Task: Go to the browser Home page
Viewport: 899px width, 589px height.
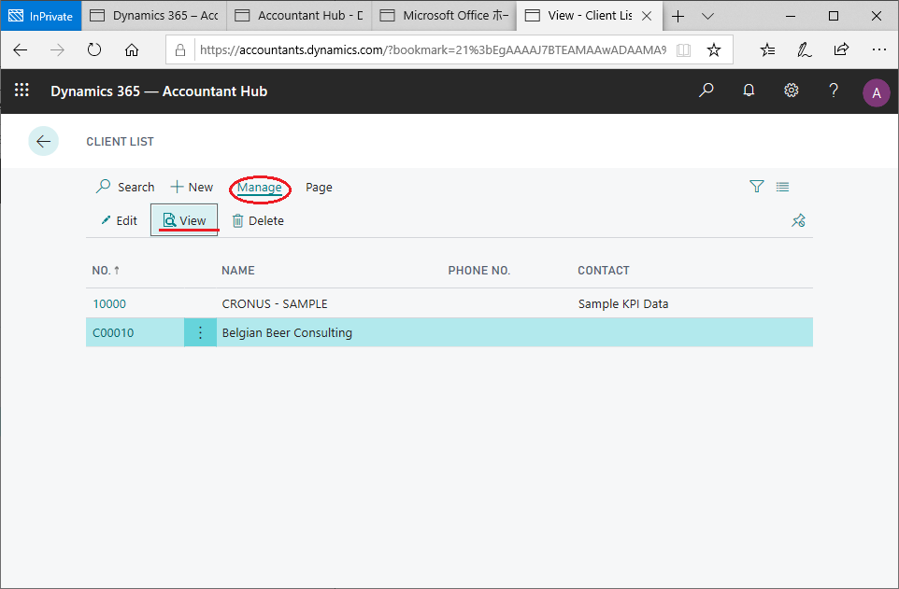Action: [132, 49]
